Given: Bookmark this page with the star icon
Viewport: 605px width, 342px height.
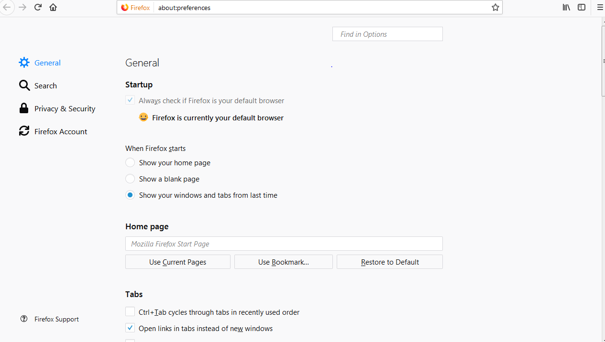Looking at the screenshot, I should click(x=495, y=8).
